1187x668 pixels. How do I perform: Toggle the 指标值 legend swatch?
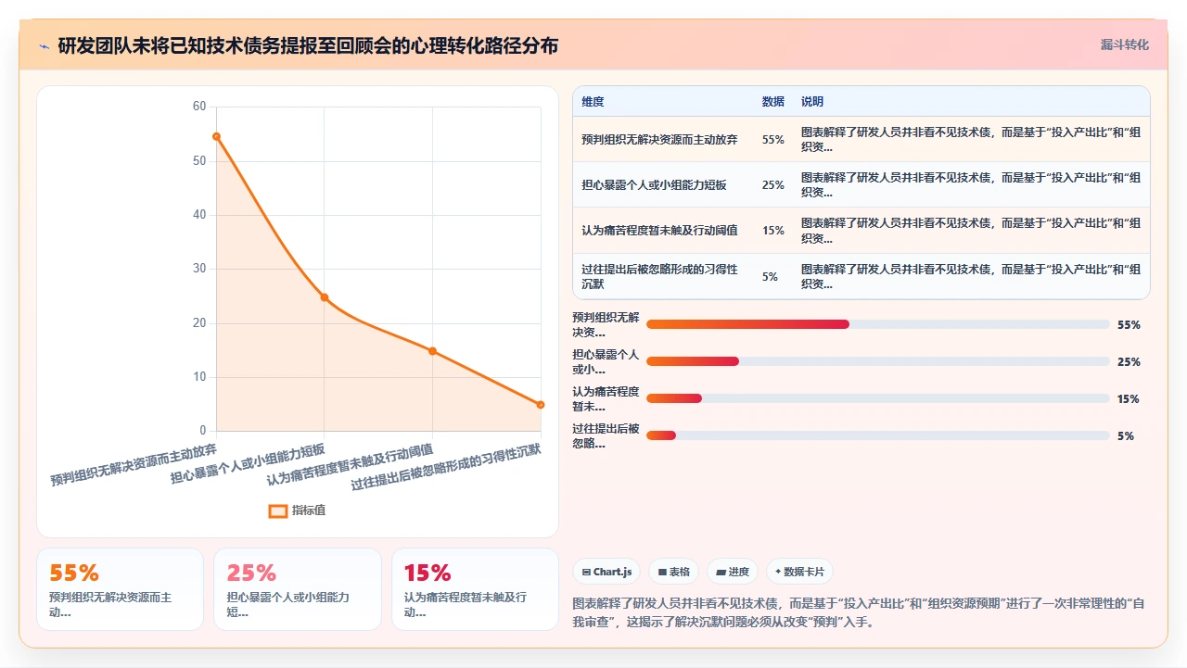click(x=277, y=510)
